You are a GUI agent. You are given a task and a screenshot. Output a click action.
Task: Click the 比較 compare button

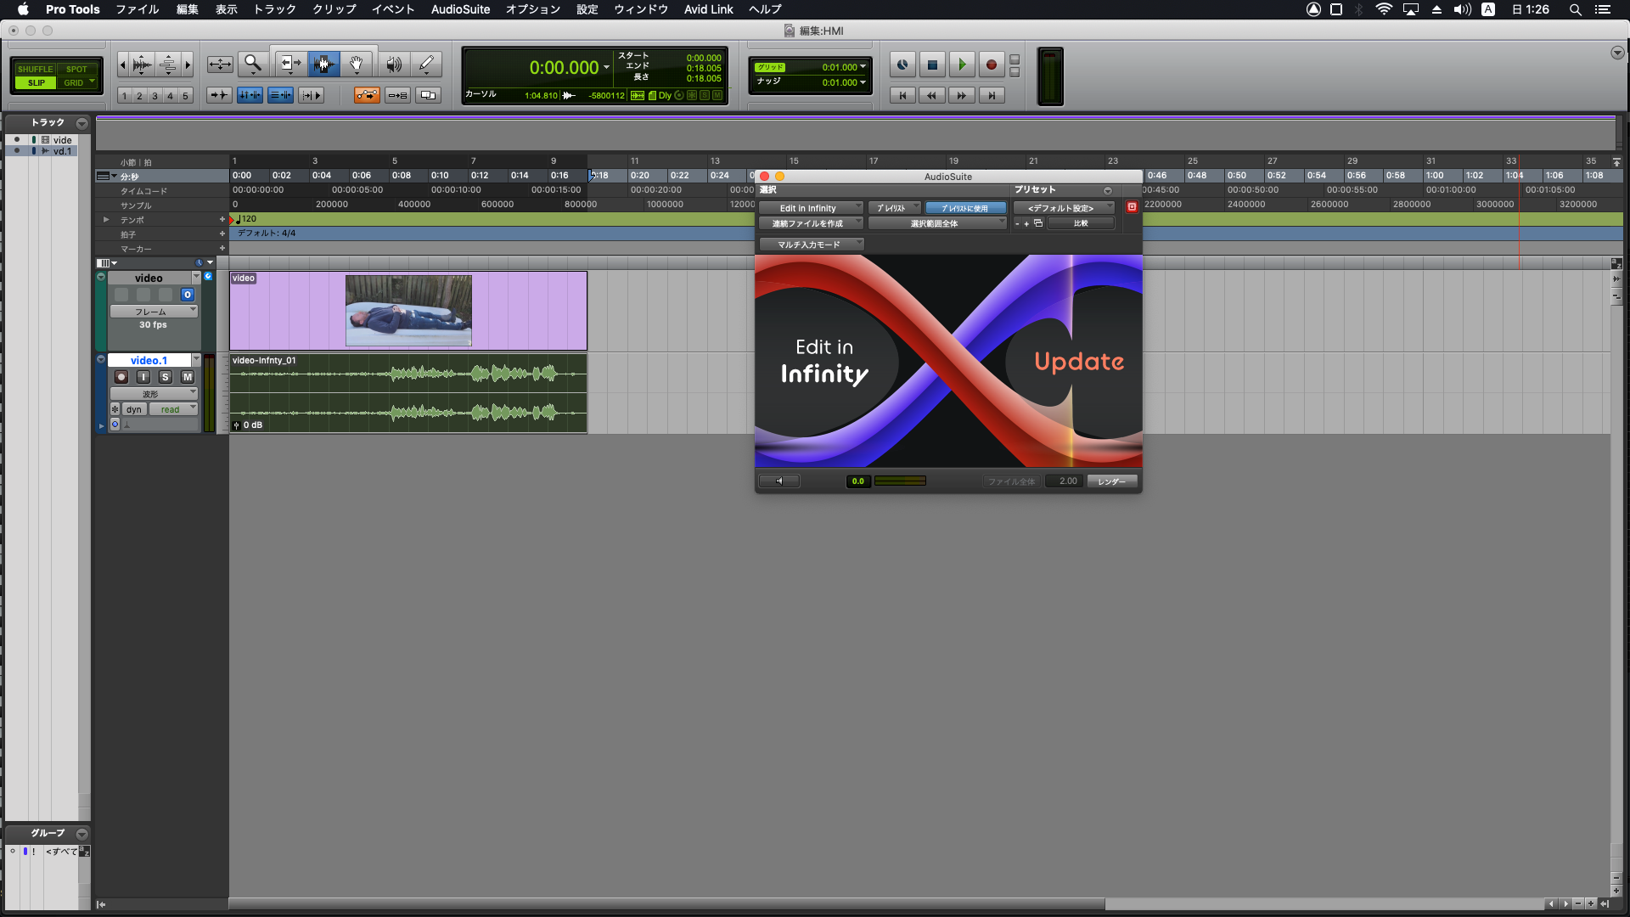1081,223
